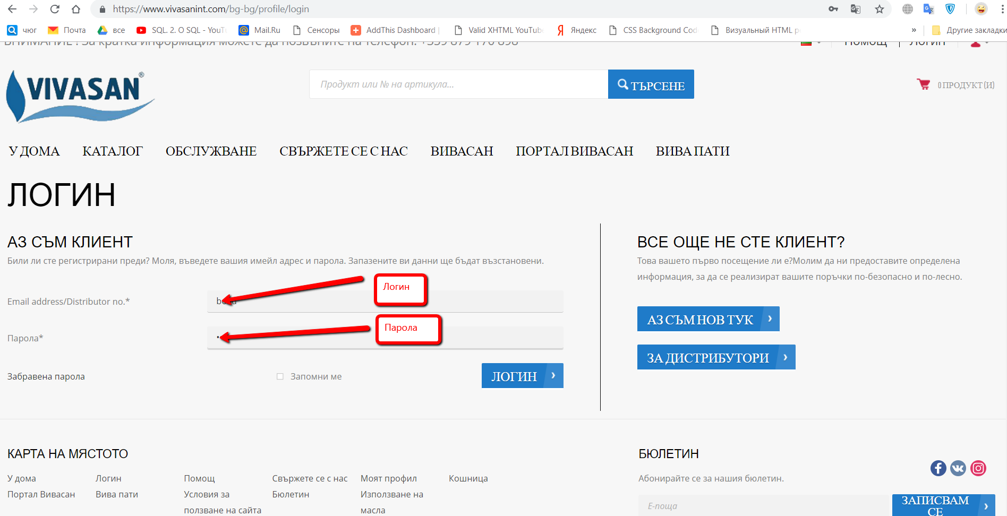Open the Google Translate extension icon
This screenshot has width=1007, height=516.
coord(928,9)
